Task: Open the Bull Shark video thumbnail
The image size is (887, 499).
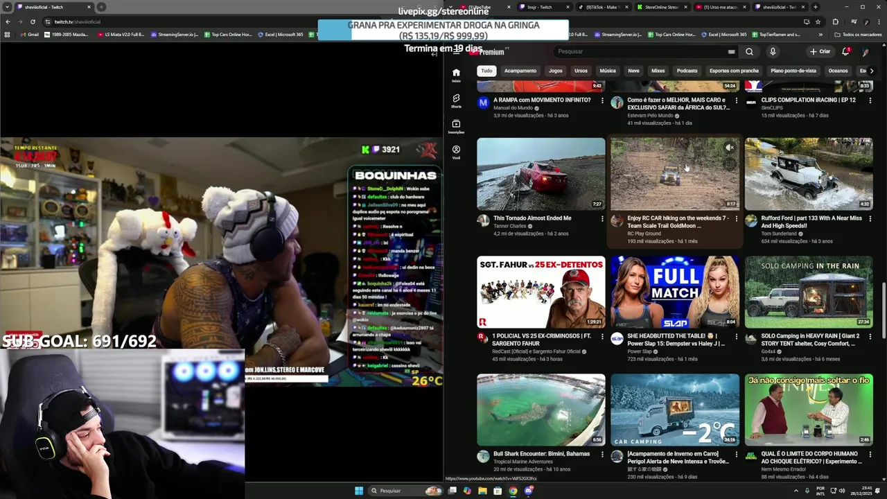Action: pyautogui.click(x=541, y=410)
